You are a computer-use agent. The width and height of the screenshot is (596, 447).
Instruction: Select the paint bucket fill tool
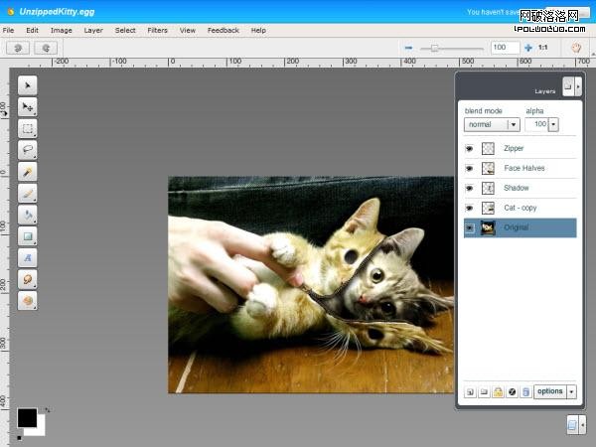(28, 215)
